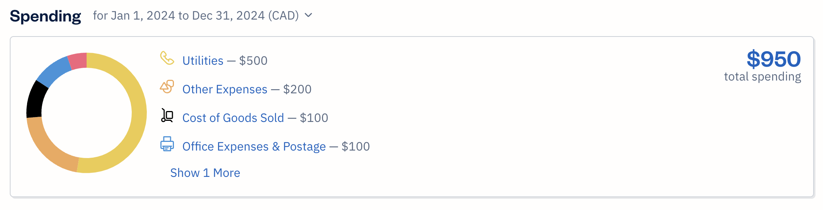The height and width of the screenshot is (210, 823).
Task: Click the Office Expenses printer icon
Action: pyautogui.click(x=167, y=144)
